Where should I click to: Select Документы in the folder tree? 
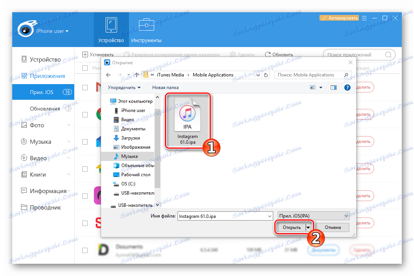(x=130, y=129)
